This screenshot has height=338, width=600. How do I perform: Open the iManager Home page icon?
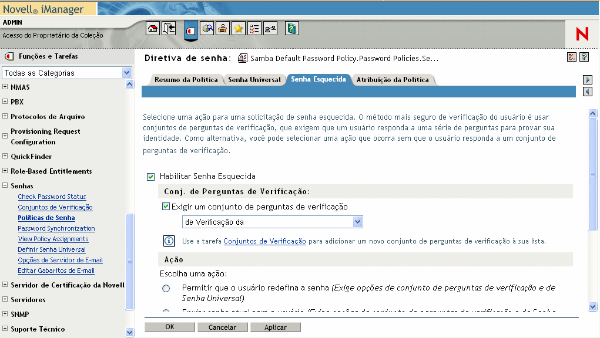click(153, 29)
